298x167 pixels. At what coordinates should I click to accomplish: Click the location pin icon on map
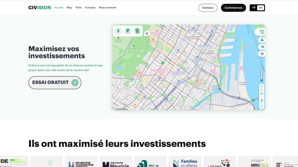coord(118,31)
